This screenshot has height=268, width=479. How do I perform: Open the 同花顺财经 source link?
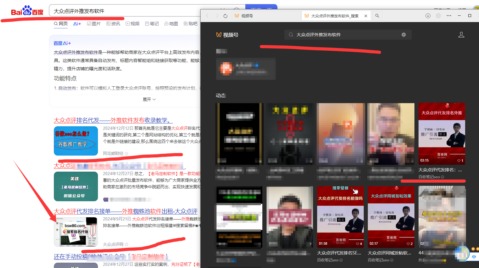coord(113,153)
